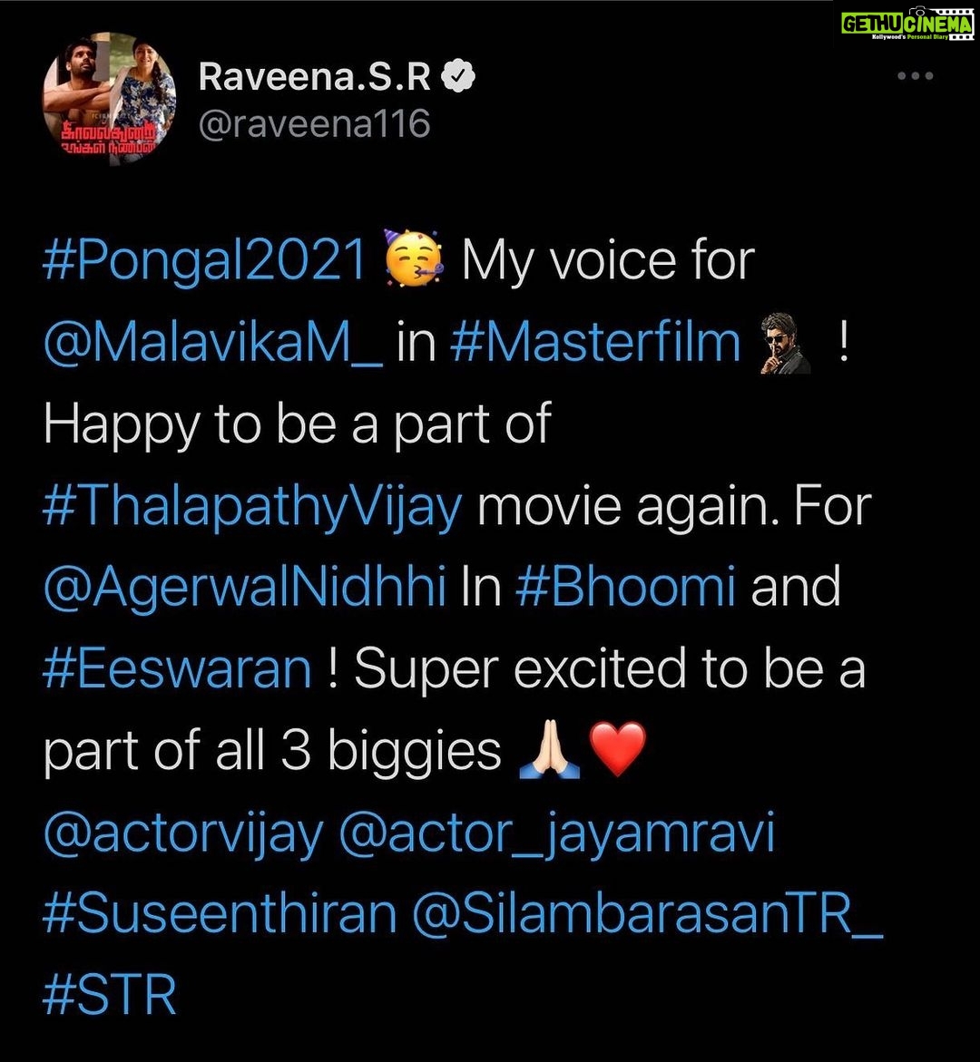Click the party face emoji

coord(414,258)
